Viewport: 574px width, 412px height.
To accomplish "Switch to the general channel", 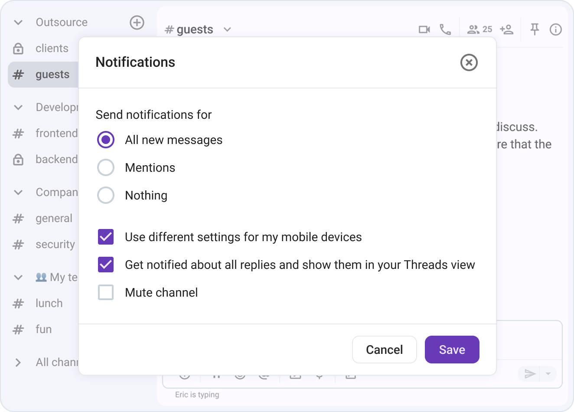I will pos(54,218).
